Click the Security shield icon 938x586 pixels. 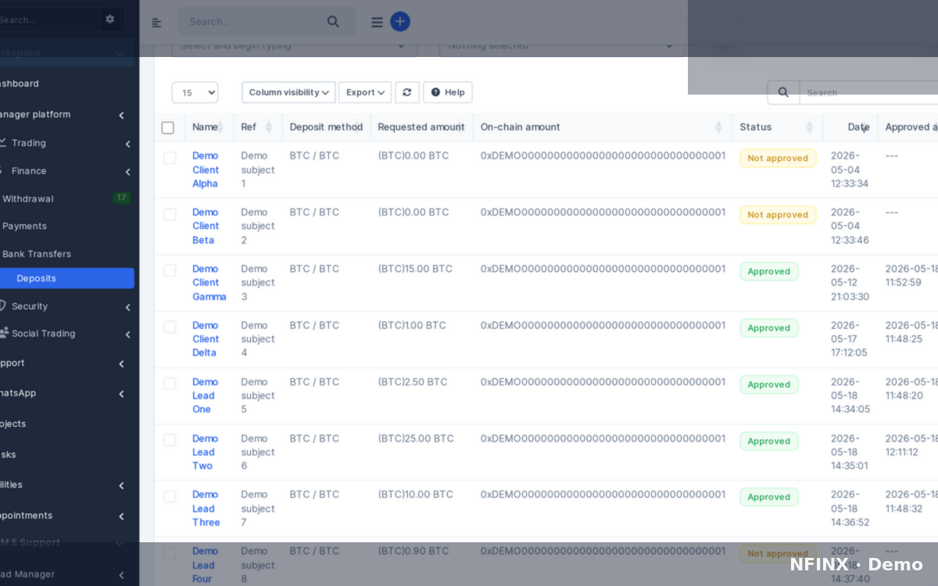tap(2, 306)
